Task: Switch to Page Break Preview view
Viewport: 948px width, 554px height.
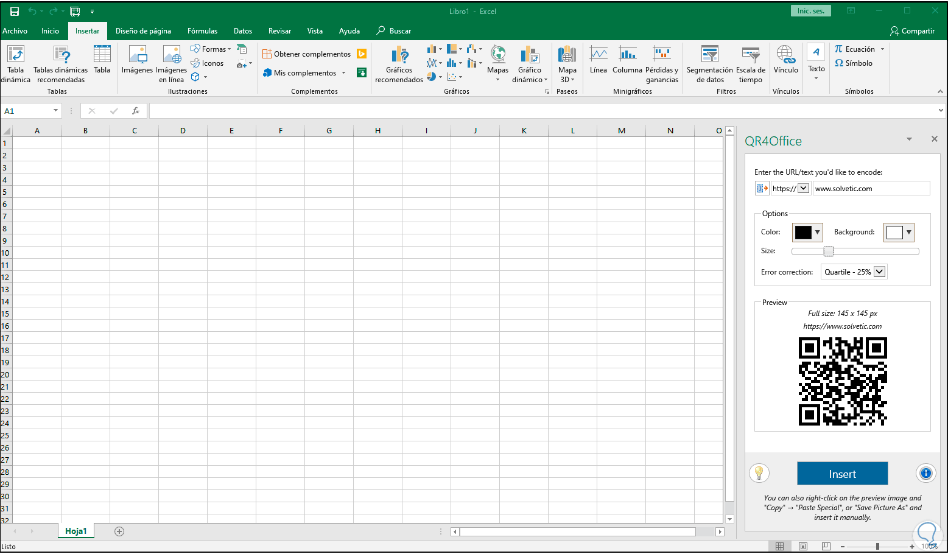Action: click(826, 546)
